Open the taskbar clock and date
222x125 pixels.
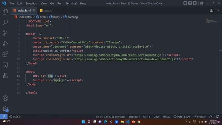pos(213,122)
